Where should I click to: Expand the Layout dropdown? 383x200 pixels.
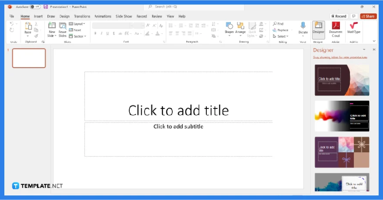78,23
